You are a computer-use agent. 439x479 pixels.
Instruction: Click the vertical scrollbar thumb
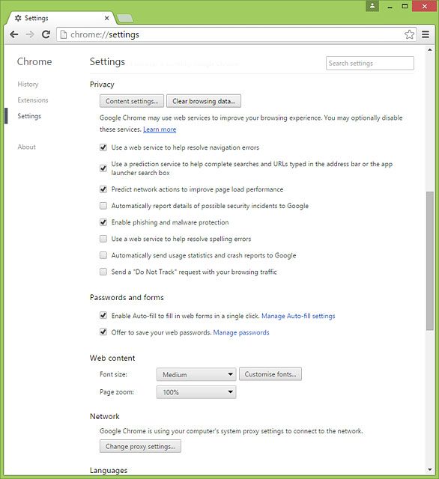(430, 260)
